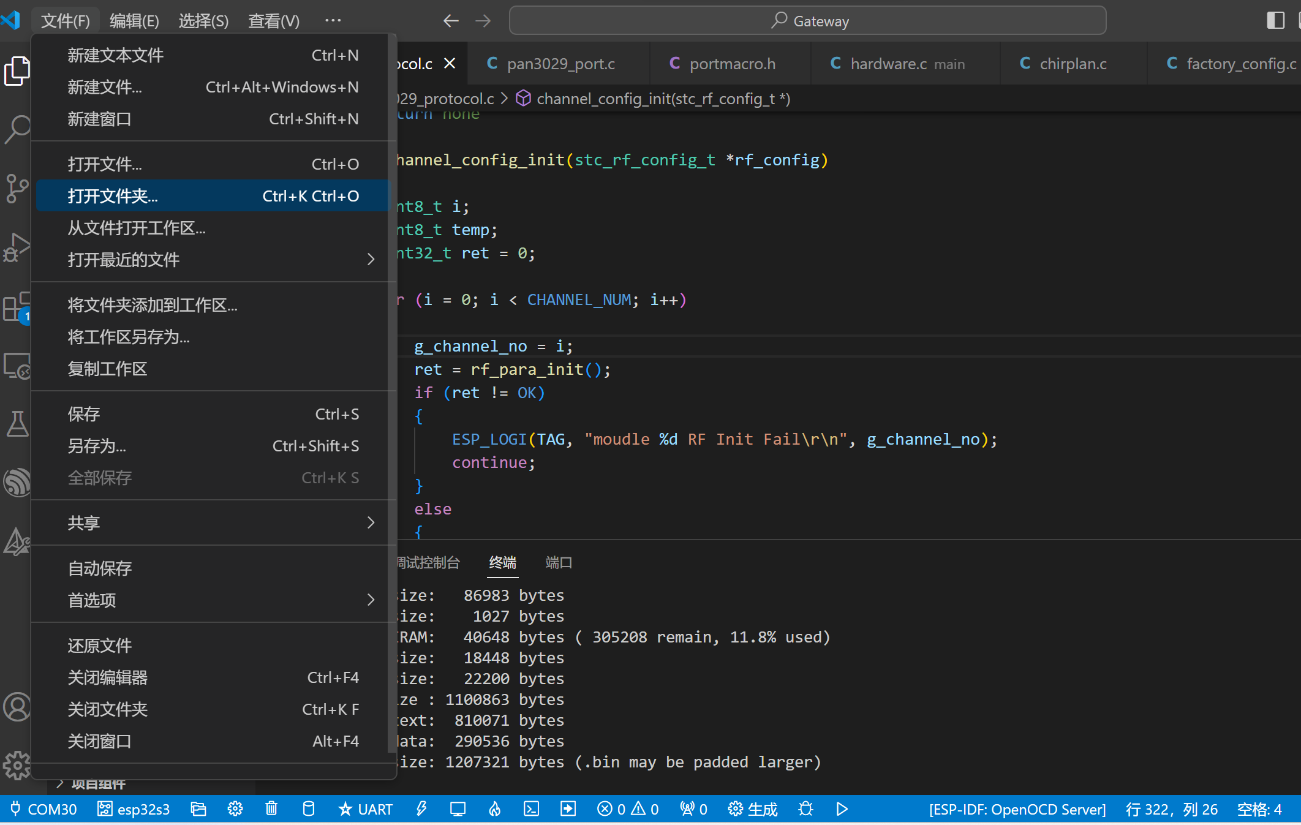Click the navigate back arrow
The height and width of the screenshot is (825, 1301).
coord(451,21)
